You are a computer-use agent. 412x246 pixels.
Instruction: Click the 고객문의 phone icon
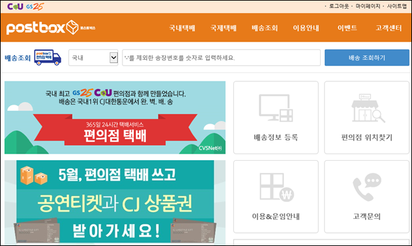click(367, 187)
